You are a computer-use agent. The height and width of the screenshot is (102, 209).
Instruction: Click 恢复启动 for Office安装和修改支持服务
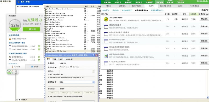click(x=204, y=34)
